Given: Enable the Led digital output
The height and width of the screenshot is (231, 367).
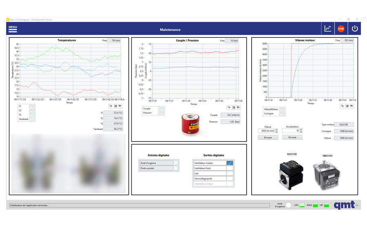Looking at the screenshot, I should (x=230, y=173).
